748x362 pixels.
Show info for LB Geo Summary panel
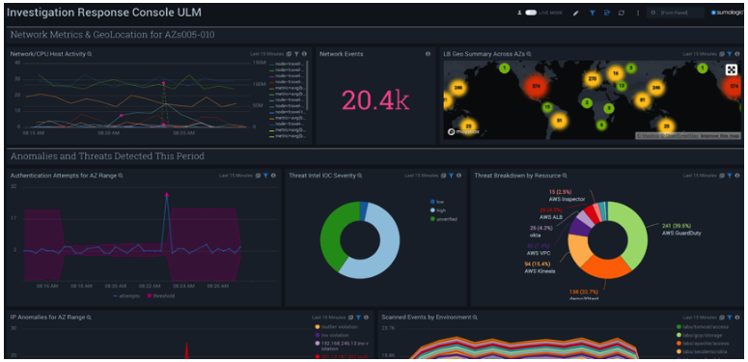(737, 54)
